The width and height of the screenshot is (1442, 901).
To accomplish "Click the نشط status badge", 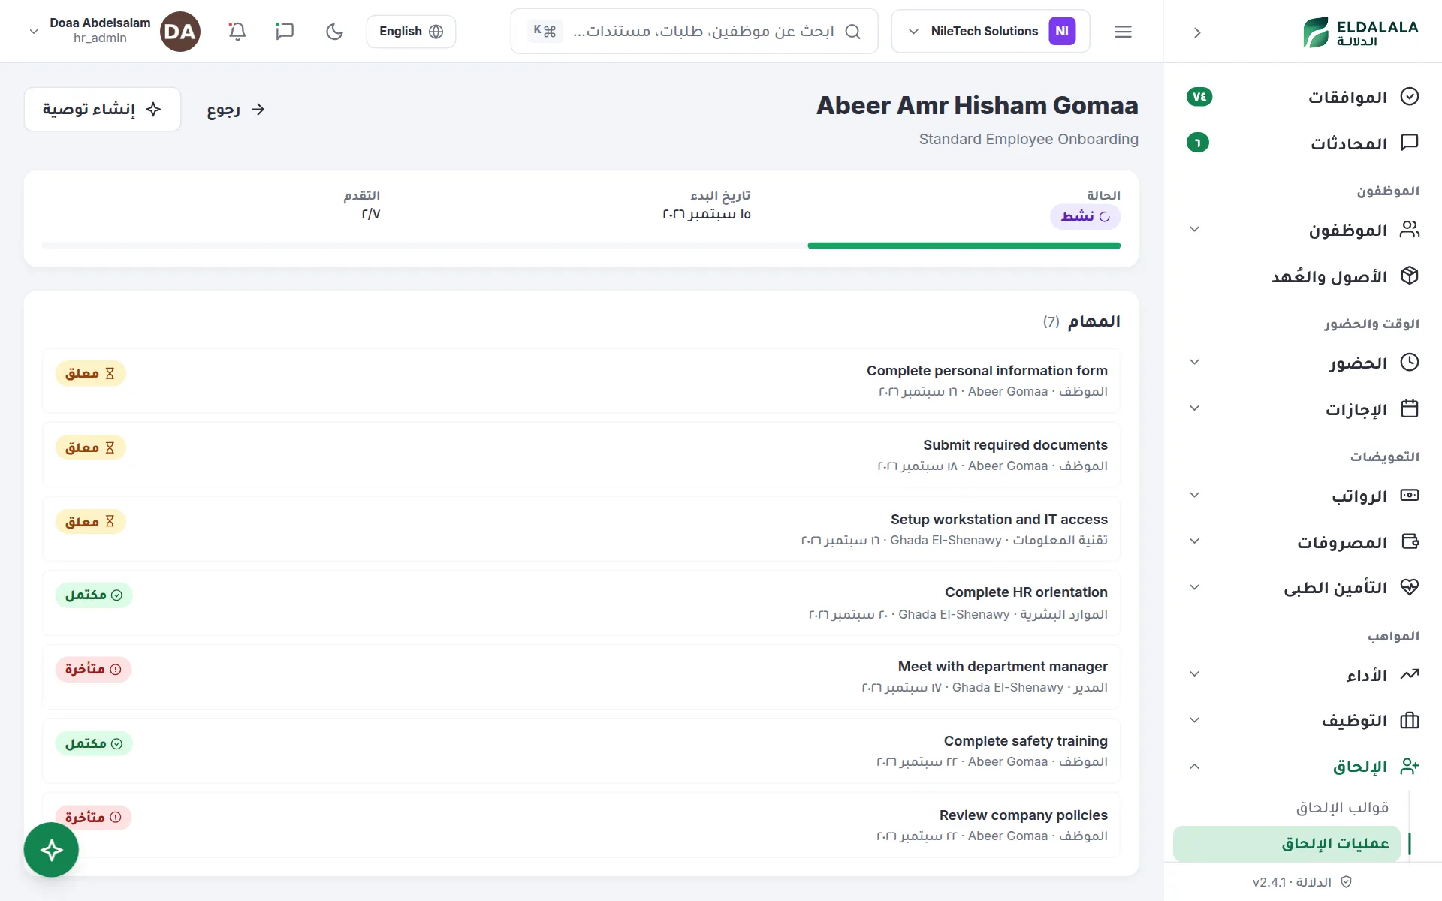I will (x=1085, y=216).
